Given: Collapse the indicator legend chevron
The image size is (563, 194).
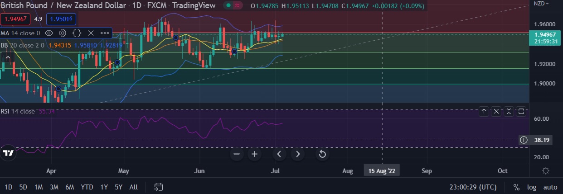Looking at the screenshot, I should click(7, 57).
